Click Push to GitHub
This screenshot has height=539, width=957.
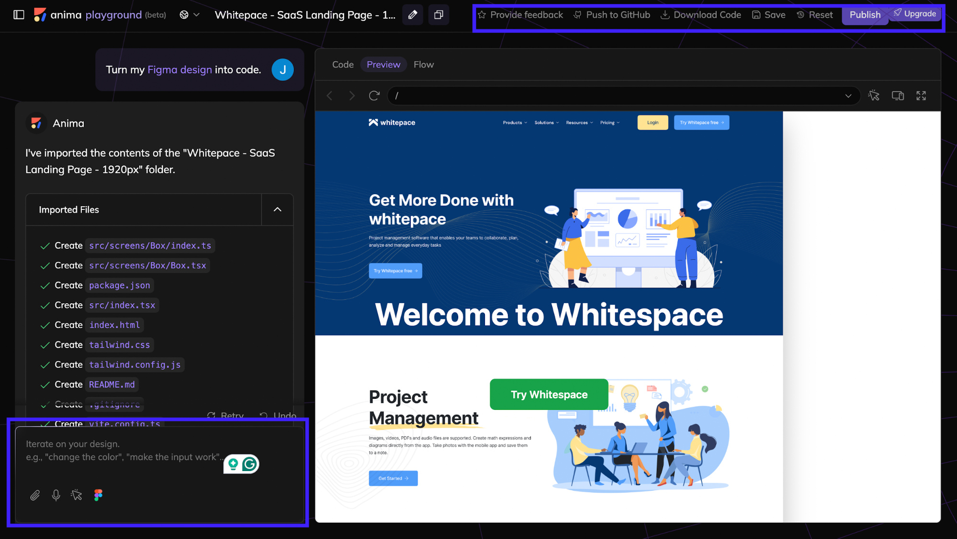coord(612,15)
